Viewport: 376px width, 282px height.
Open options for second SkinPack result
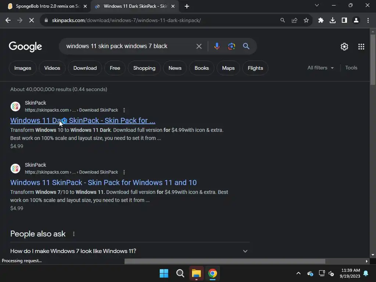[124, 172]
